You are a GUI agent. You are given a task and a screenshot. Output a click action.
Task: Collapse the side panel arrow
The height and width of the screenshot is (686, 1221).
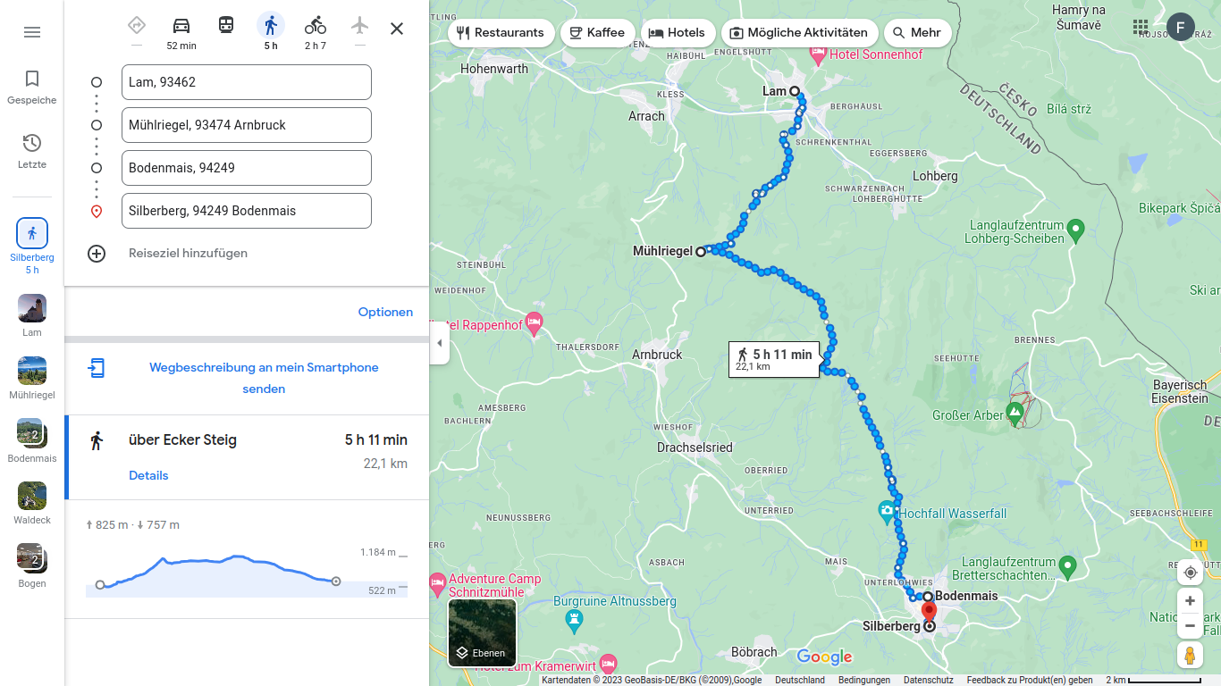pos(439,344)
